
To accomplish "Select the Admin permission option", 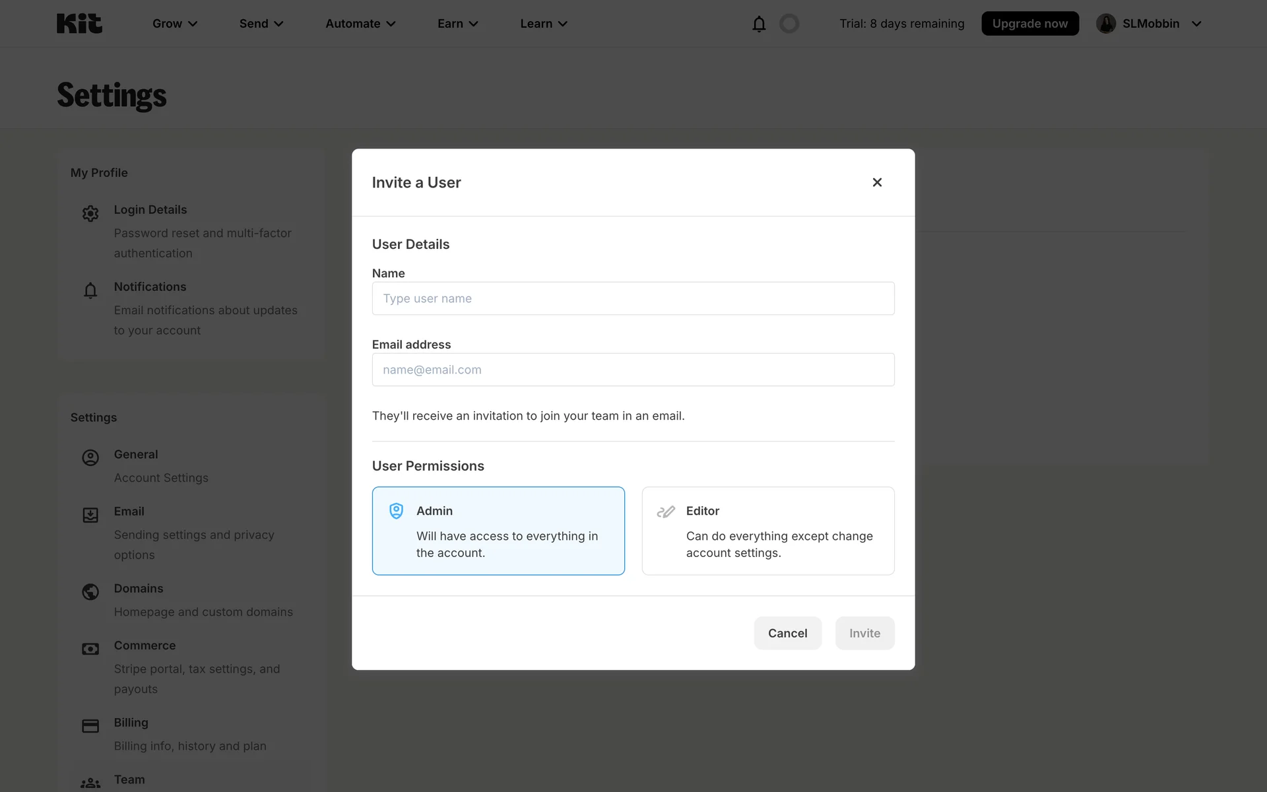I will point(498,531).
